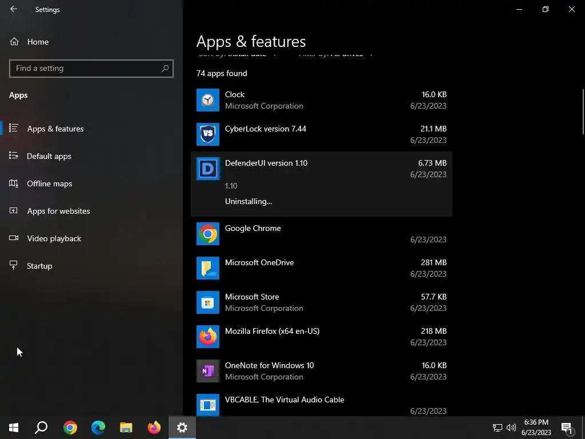
Task: Open network status tray icon
Action: [x=498, y=428]
